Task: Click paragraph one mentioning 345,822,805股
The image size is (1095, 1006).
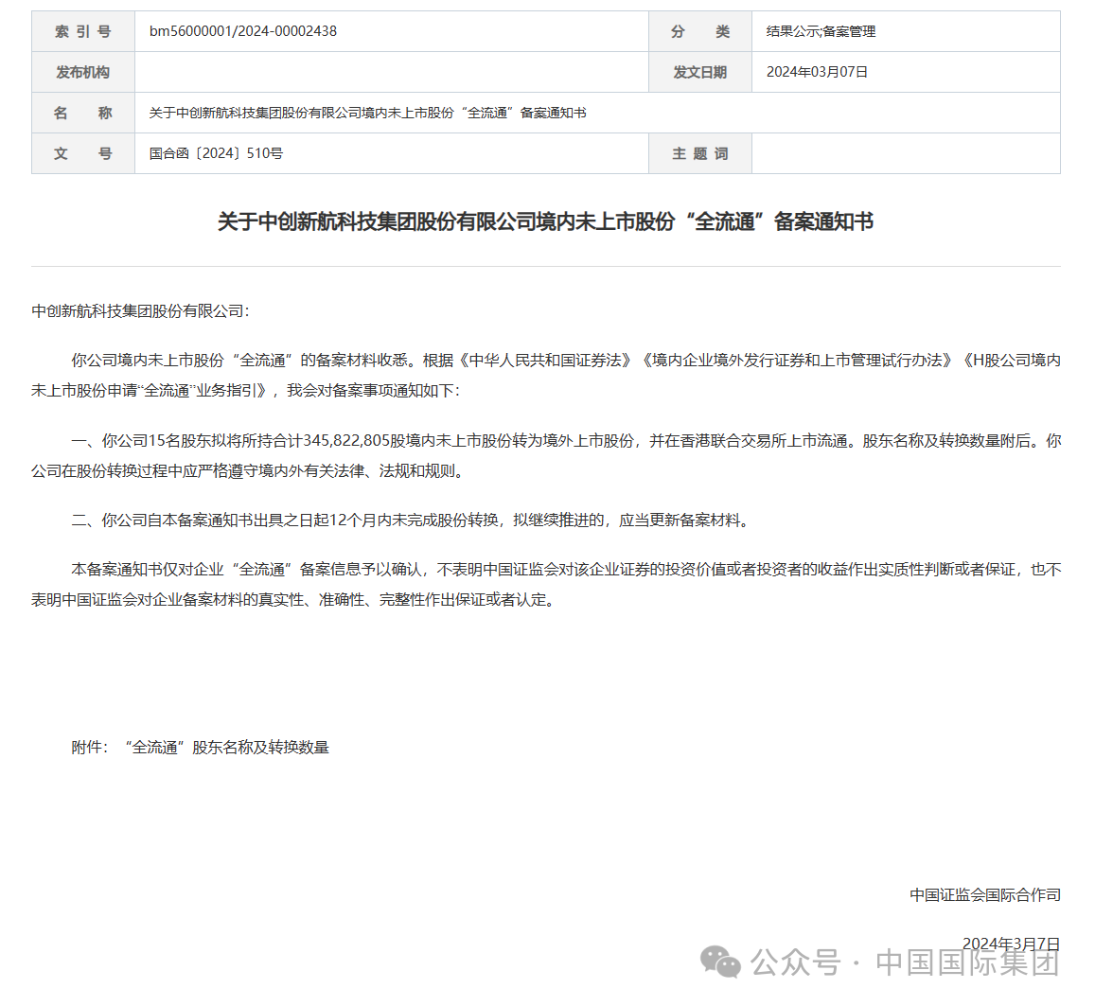Action: click(x=546, y=456)
